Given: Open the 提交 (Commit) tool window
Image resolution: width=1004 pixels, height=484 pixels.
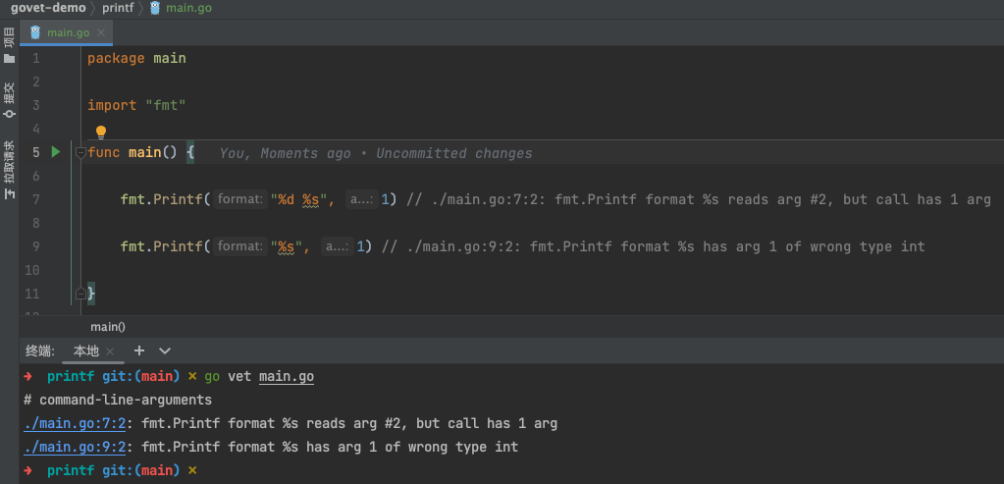Looking at the screenshot, I should click(x=9, y=100).
